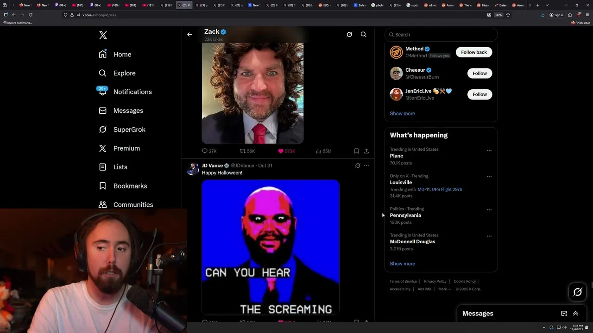This screenshot has width=593, height=333.
Task: Follow JenEricLive
Action: point(479,94)
